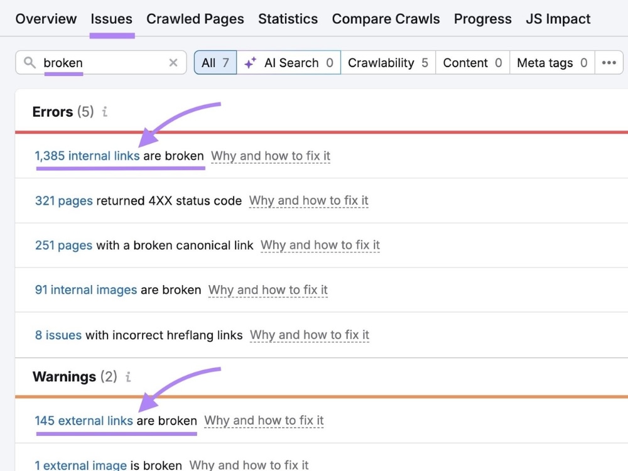Select the AI Search sparkle filter
This screenshot has width=628, height=471.
coord(289,62)
